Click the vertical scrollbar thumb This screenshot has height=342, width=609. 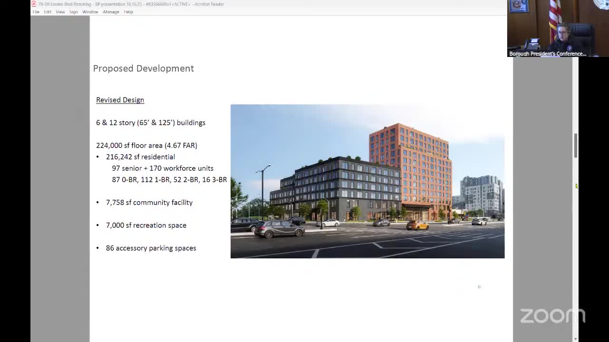pos(576,145)
